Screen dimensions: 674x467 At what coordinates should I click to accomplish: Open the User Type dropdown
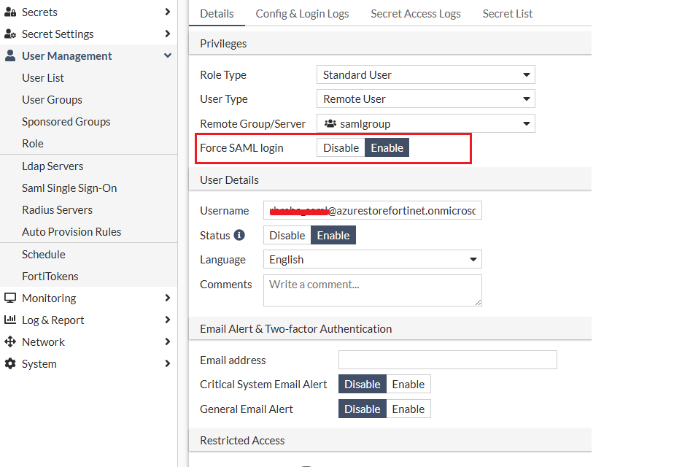tap(425, 99)
